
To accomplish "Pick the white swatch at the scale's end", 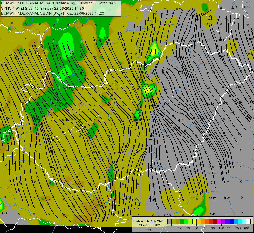I will (x=248, y=222).
